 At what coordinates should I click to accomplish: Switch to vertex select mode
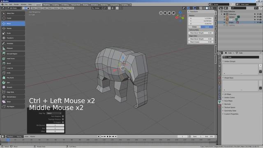pyautogui.click(x=23, y=8)
